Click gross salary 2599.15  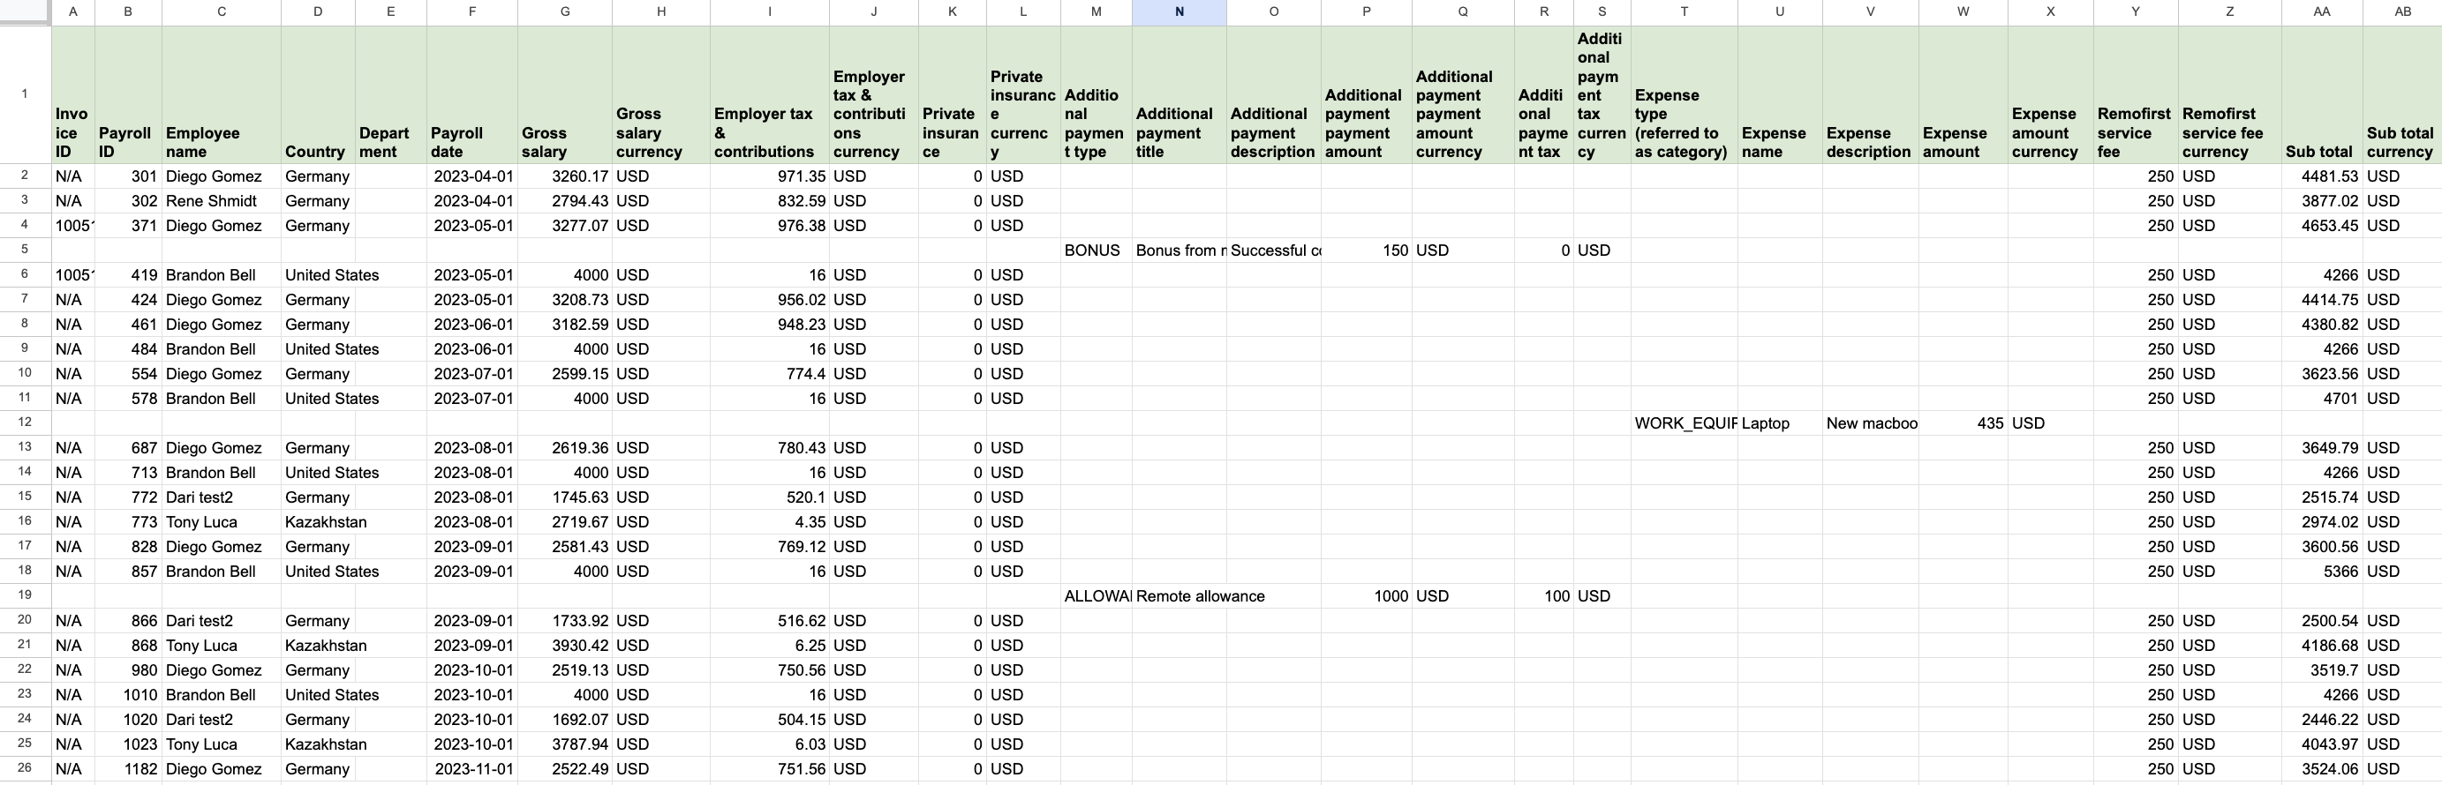[x=565, y=374]
